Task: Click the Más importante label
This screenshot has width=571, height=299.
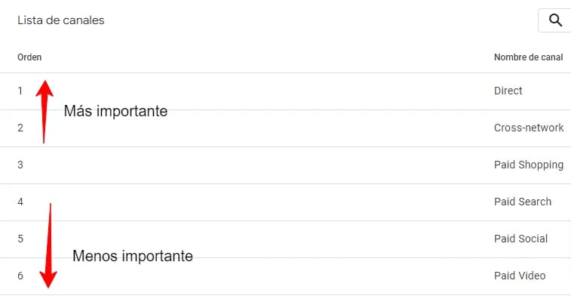Action: point(115,111)
